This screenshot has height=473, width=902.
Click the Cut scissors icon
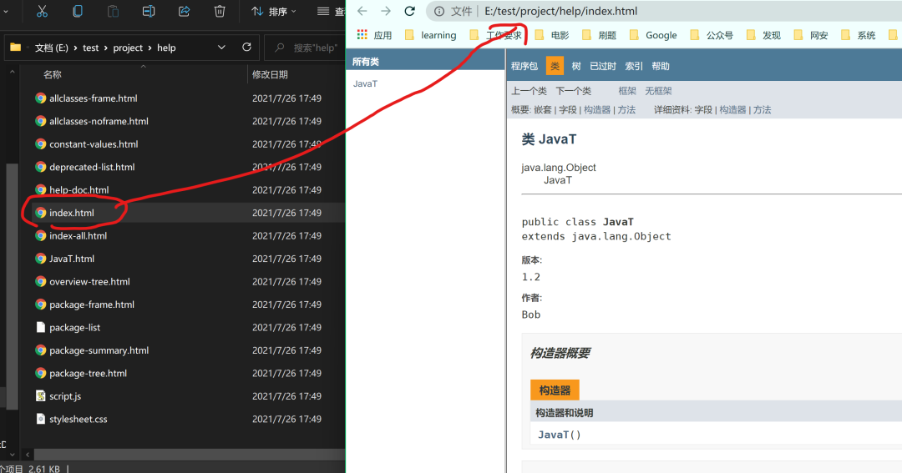[42, 11]
